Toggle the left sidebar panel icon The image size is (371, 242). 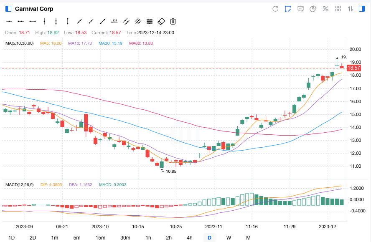click(x=9, y=9)
